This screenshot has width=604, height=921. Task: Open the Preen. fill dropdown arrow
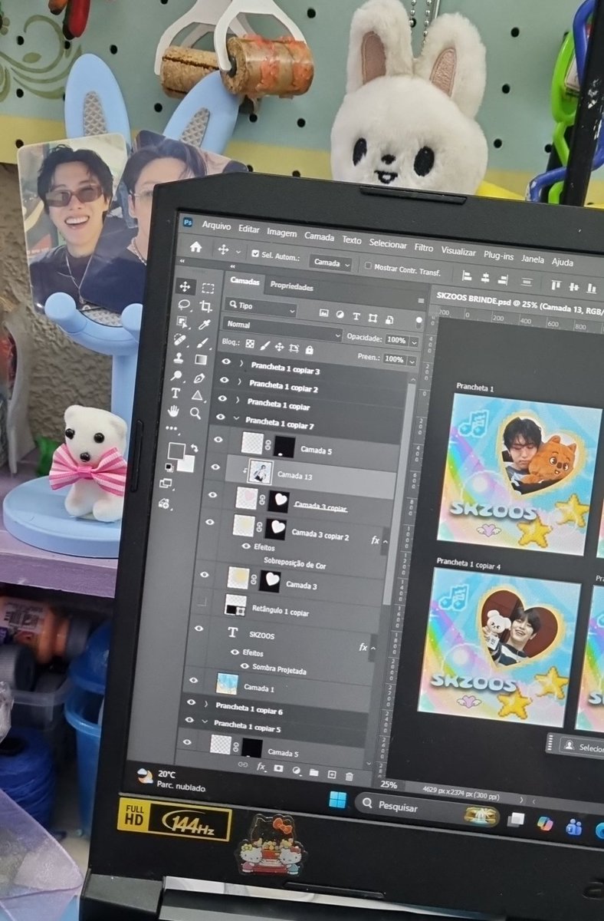(413, 361)
